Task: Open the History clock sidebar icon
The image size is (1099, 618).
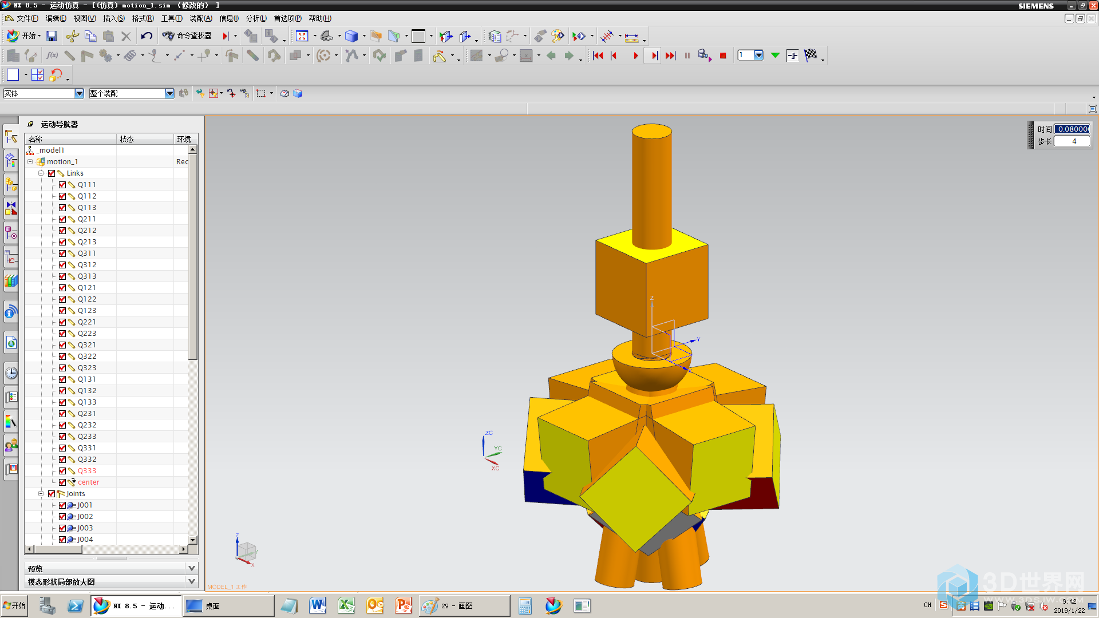Action: click(x=11, y=373)
